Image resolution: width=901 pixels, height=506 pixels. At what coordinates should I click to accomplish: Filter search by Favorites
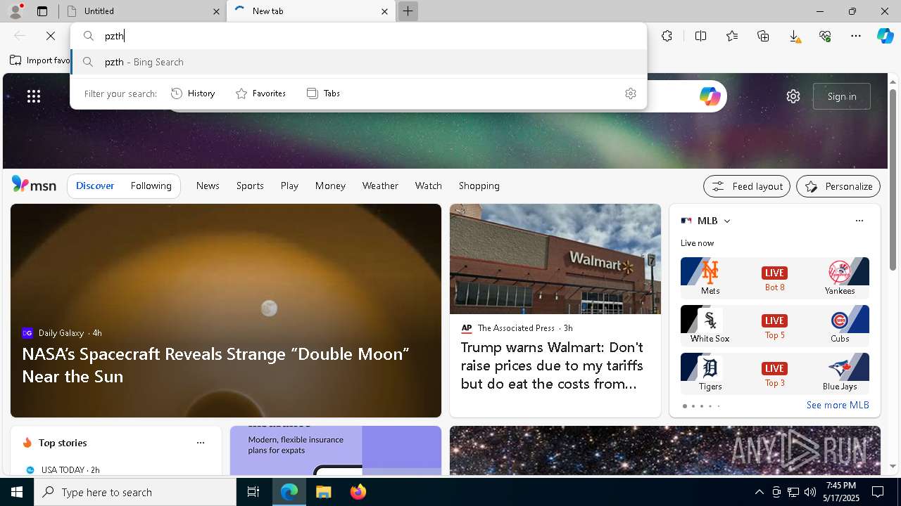click(260, 93)
